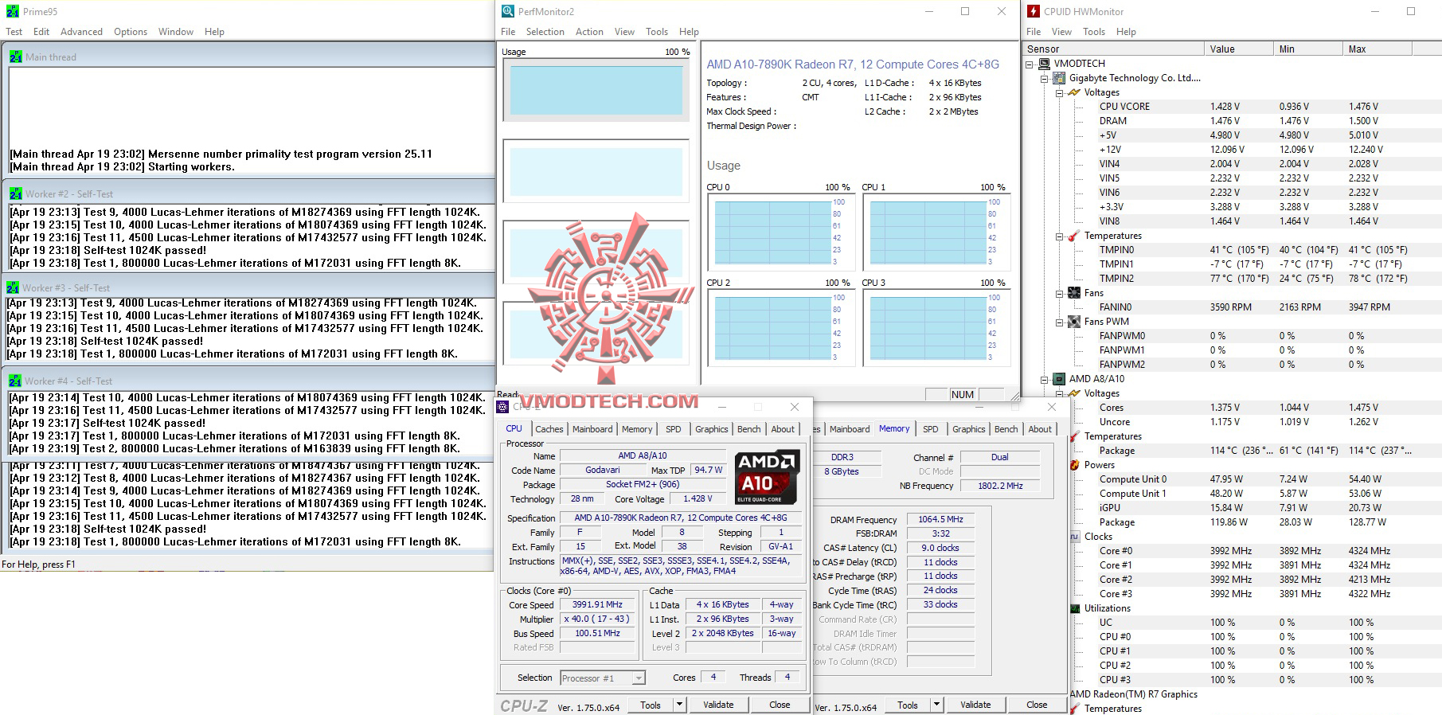Open the Options menu in Prime95
Image resolution: width=1442 pixels, height=715 pixels.
tap(131, 32)
